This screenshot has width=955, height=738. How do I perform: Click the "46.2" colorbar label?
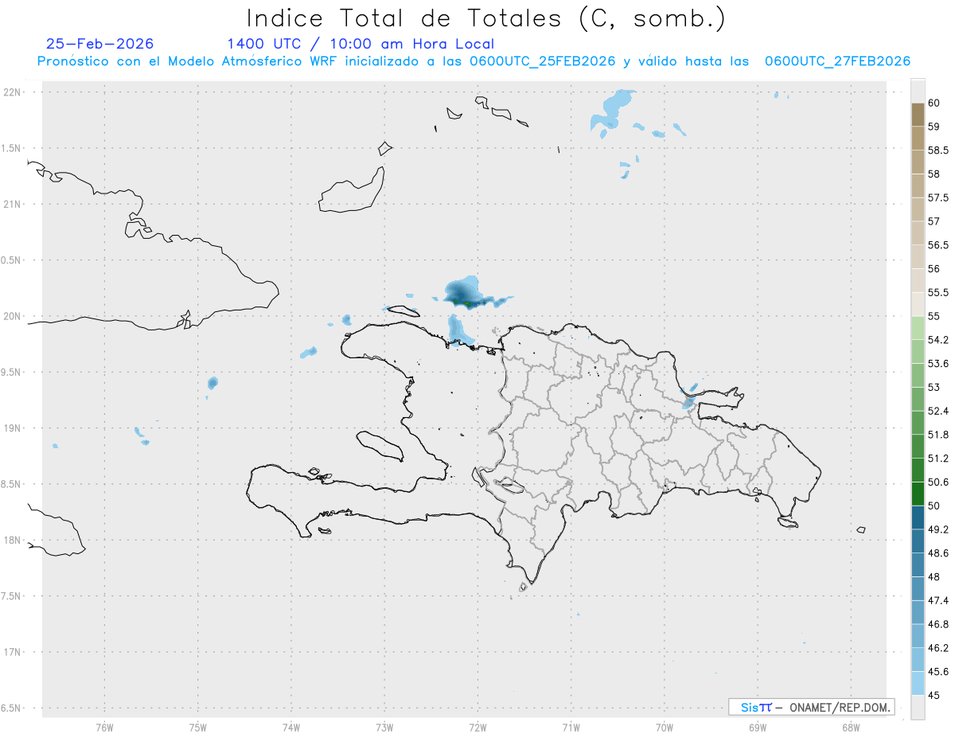tap(937, 648)
